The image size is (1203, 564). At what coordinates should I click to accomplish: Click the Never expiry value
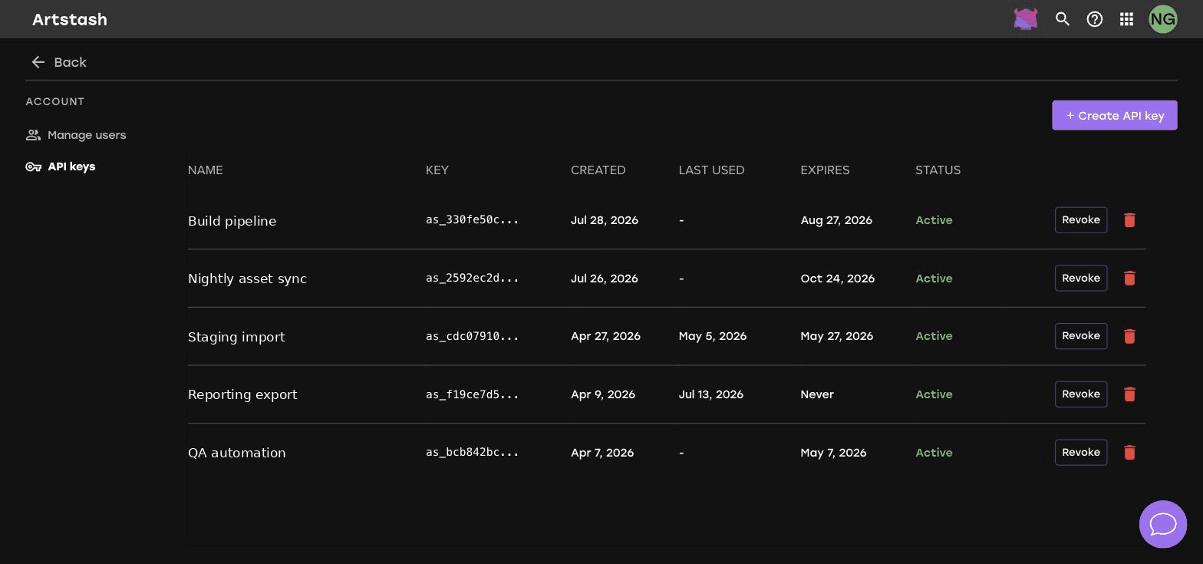(x=817, y=394)
